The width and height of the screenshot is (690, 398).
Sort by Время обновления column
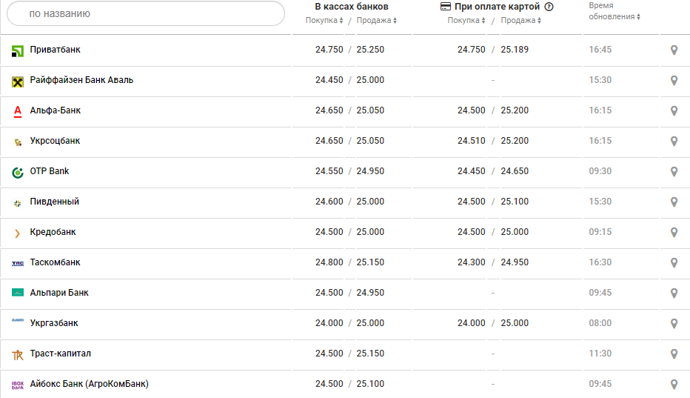click(614, 16)
